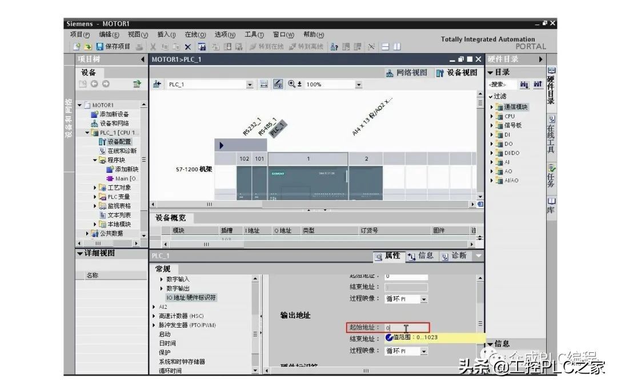The image size is (617, 386).
Task: Click the delete X icon in the toolbar
Action: click(x=188, y=47)
